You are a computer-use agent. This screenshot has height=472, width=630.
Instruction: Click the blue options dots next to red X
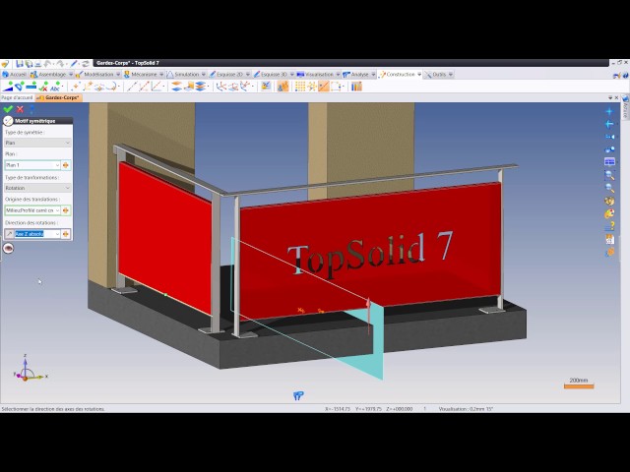tap(32, 109)
